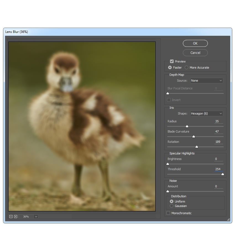Enable the Monochromatic checkbox
The width and height of the screenshot is (235, 251).
click(x=168, y=213)
